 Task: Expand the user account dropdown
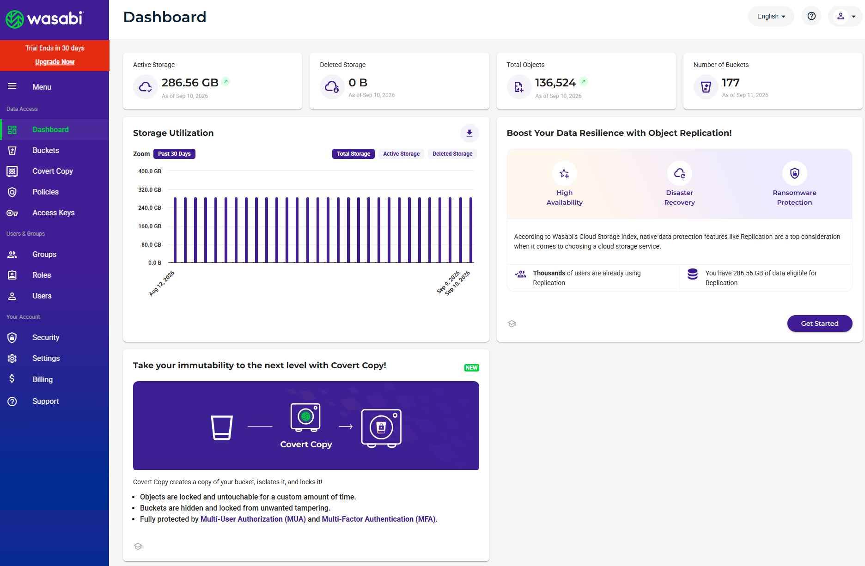[846, 16]
